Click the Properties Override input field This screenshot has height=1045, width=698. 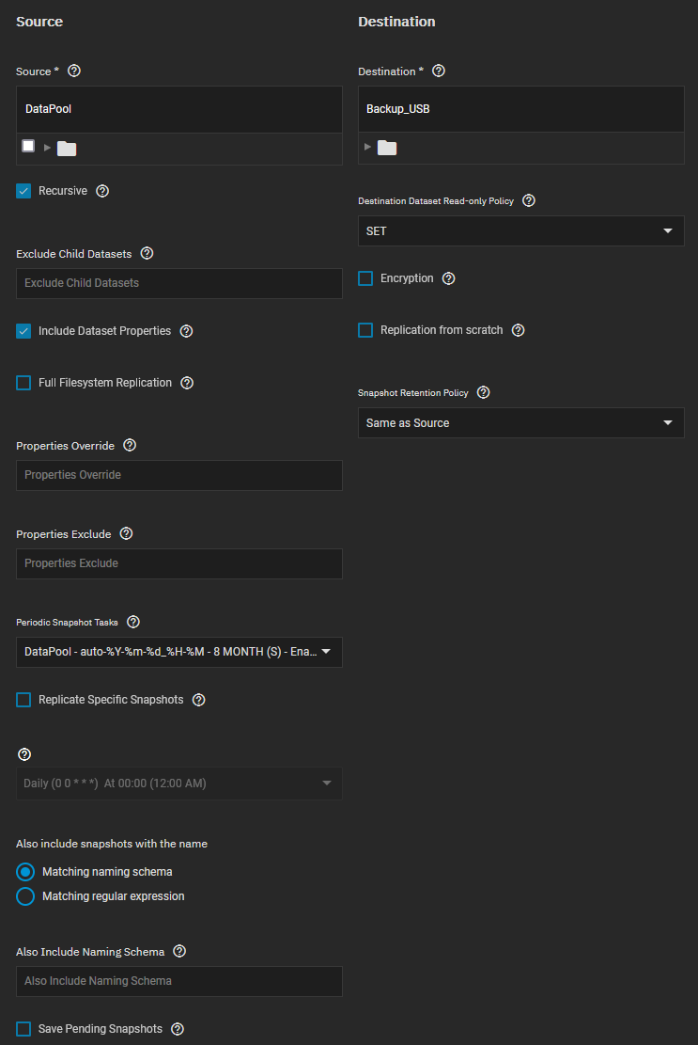(x=178, y=475)
